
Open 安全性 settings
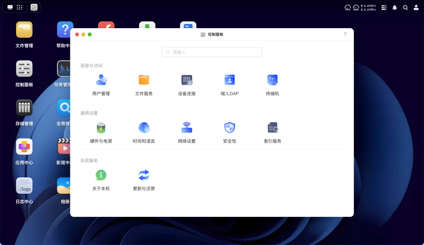pos(230,132)
